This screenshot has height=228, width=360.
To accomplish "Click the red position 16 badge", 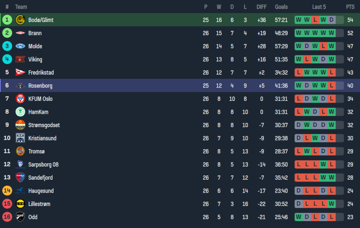I will tap(7, 217).
